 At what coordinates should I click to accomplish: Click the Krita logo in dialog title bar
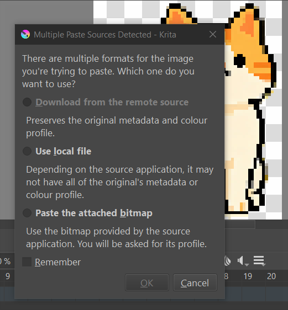pyautogui.click(x=25, y=34)
